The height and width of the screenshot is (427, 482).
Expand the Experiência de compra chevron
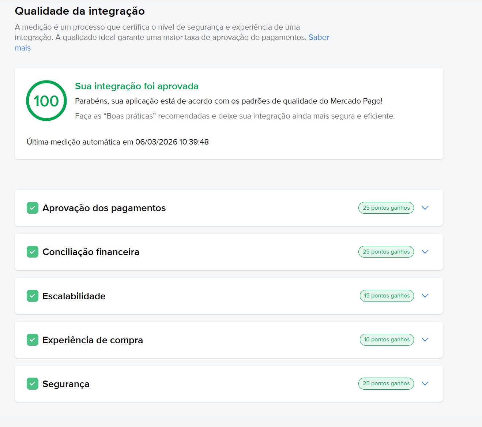click(425, 340)
